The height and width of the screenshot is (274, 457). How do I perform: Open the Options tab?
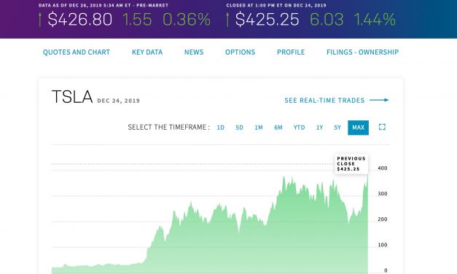(240, 52)
